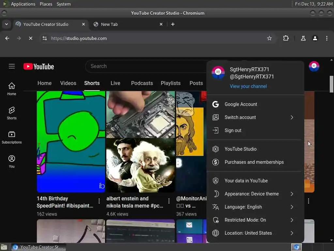Open YouTube Studio from the account menu

pos(255,149)
